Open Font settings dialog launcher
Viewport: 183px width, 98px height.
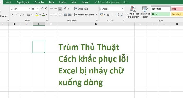pos(47,20)
